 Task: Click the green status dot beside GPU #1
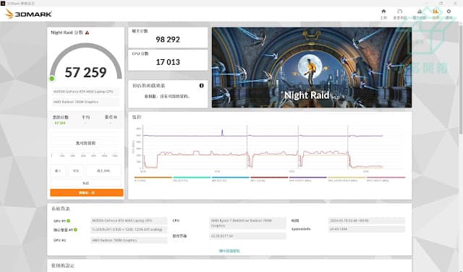(x=69, y=221)
